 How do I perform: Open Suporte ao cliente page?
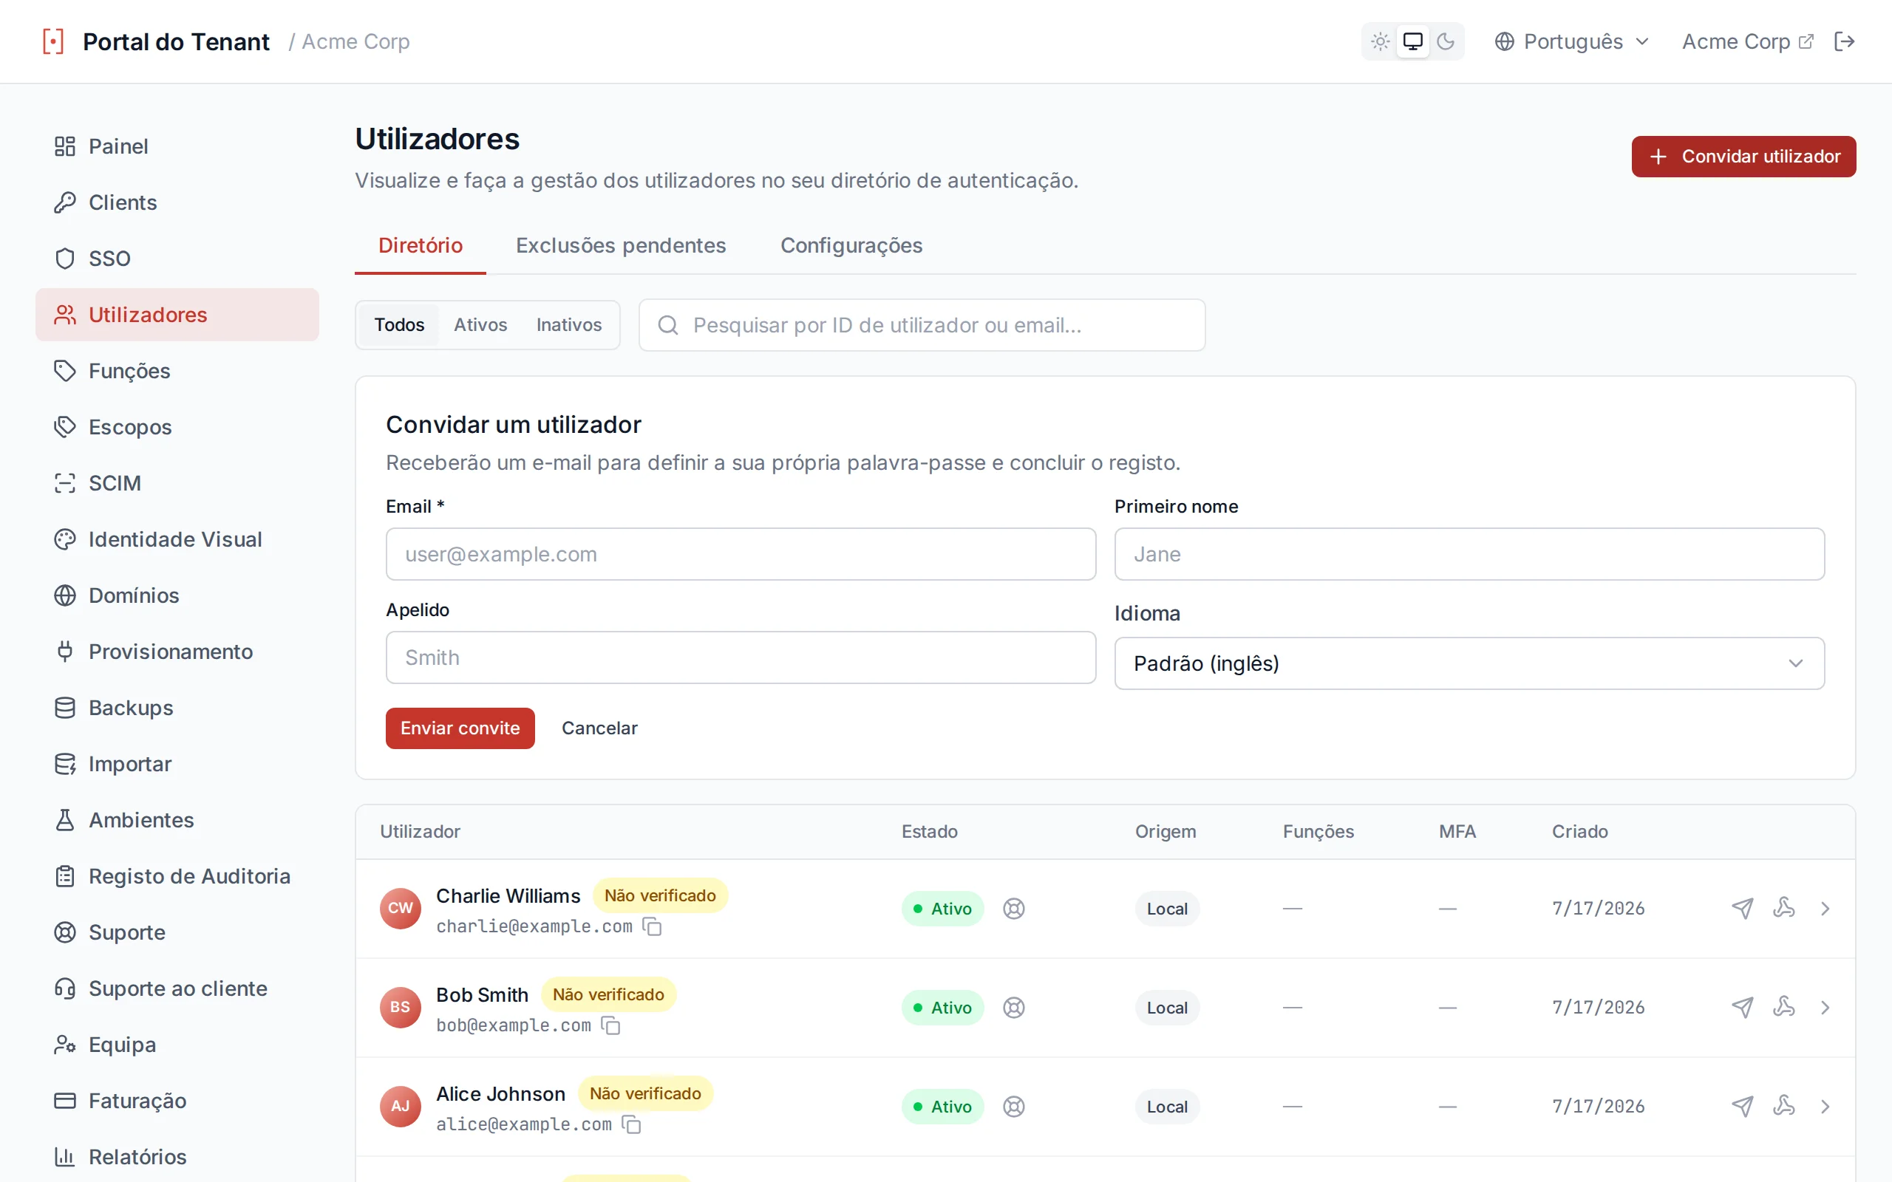tap(177, 988)
